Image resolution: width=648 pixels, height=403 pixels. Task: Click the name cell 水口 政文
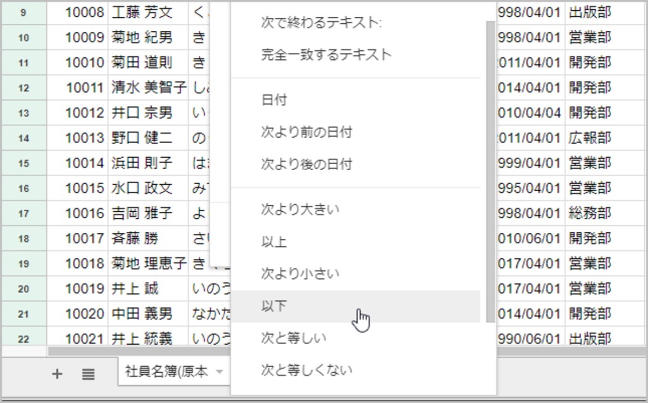[148, 188]
